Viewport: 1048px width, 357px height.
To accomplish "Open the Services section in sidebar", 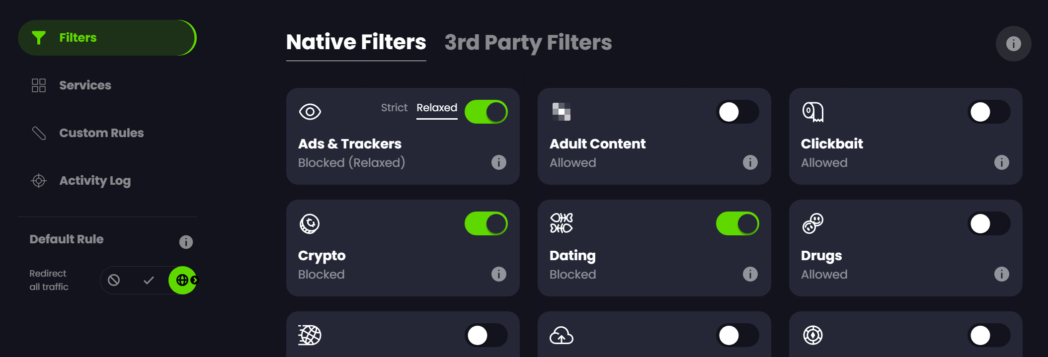I will 85,85.
